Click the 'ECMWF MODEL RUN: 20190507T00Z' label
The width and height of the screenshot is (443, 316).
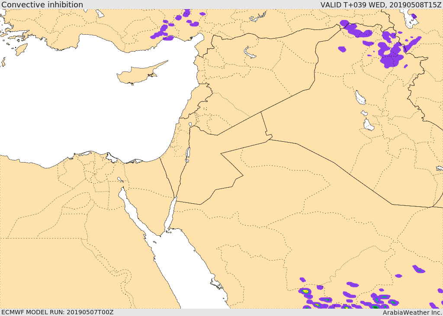point(58,312)
